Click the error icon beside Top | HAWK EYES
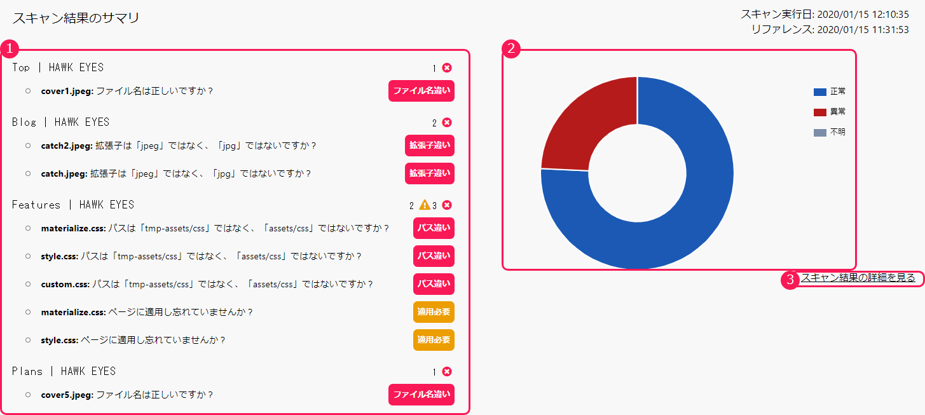925x415 pixels. pos(447,68)
